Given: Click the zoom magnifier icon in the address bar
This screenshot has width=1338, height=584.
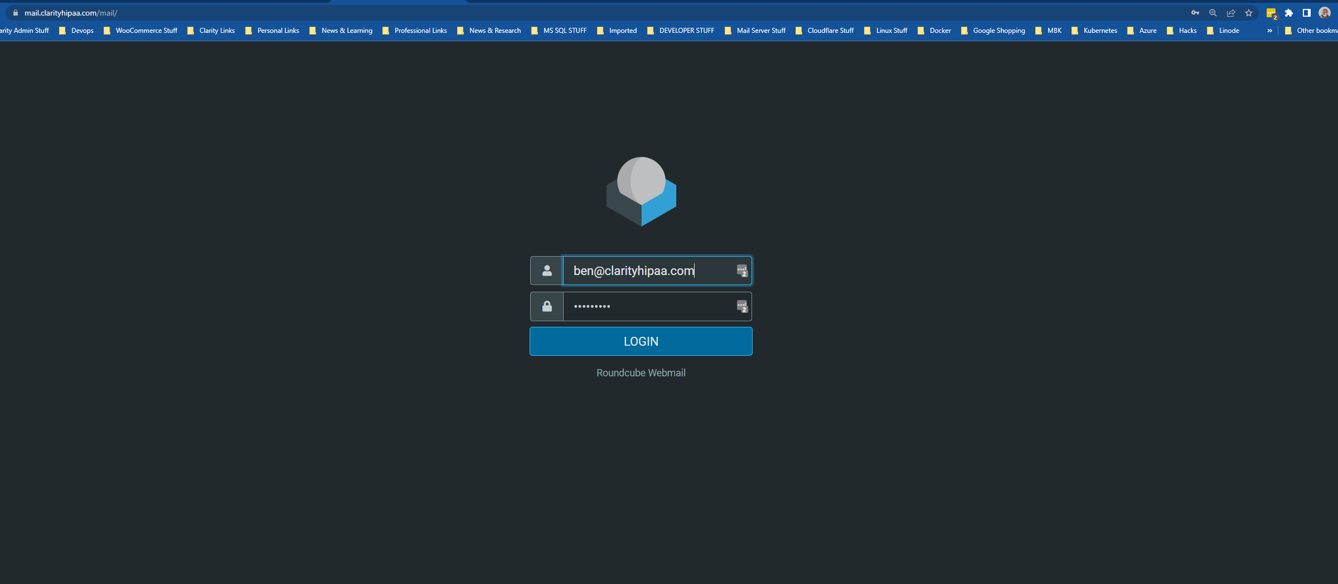Looking at the screenshot, I should [1213, 13].
